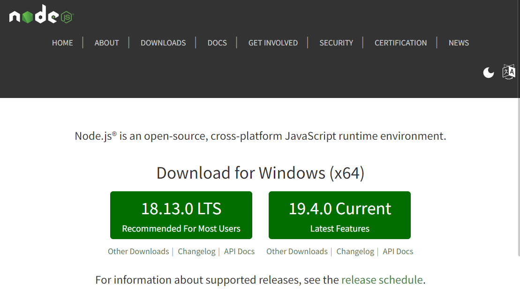The height and width of the screenshot is (301, 520).
Task: Download the 19.4.0 Current version
Action: click(339, 215)
